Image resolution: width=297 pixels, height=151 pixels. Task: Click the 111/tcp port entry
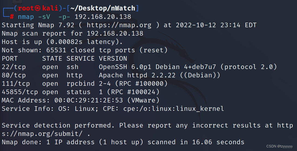[16, 84]
